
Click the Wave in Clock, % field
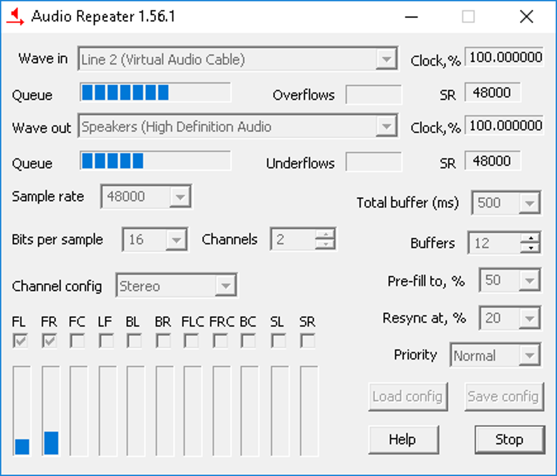coord(504,57)
